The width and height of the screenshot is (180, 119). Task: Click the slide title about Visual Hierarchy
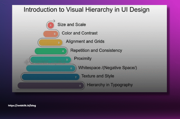point(87,10)
